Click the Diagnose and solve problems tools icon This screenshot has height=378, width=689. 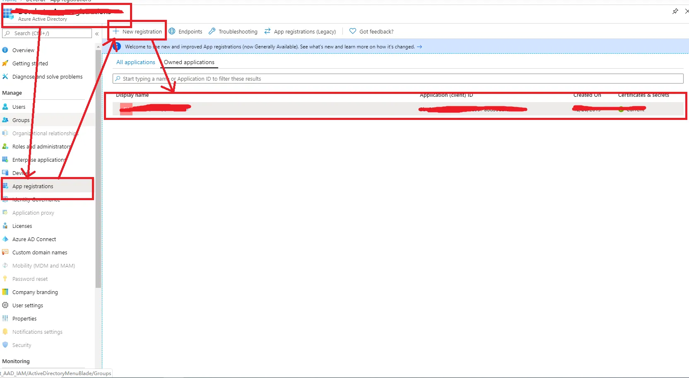pyautogui.click(x=5, y=77)
